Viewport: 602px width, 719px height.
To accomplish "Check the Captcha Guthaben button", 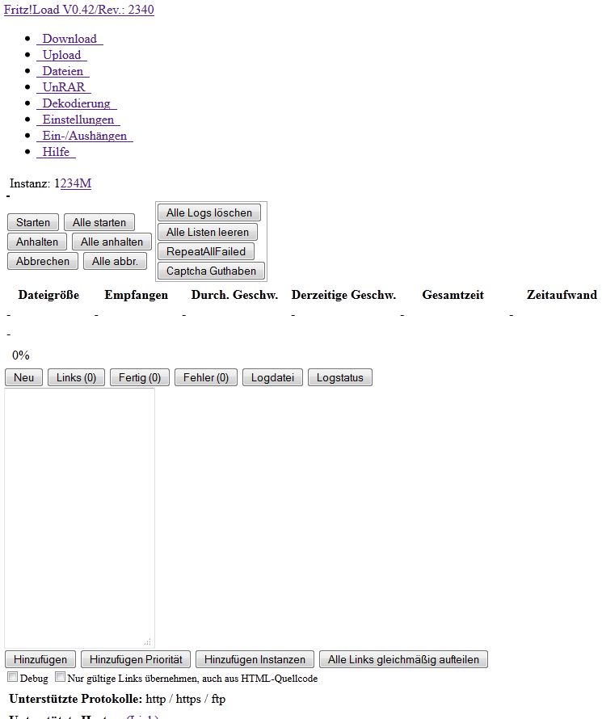I will pyautogui.click(x=212, y=271).
